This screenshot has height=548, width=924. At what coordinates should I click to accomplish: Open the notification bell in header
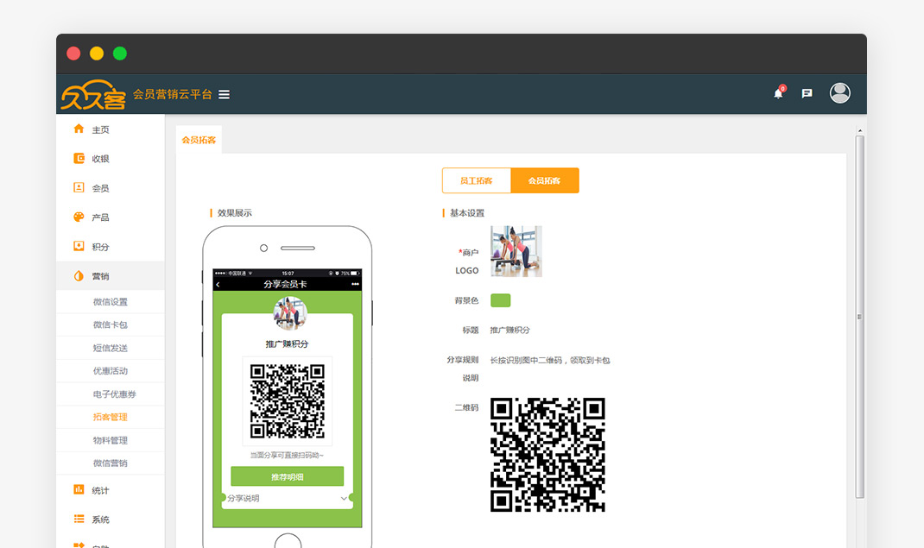(x=778, y=93)
